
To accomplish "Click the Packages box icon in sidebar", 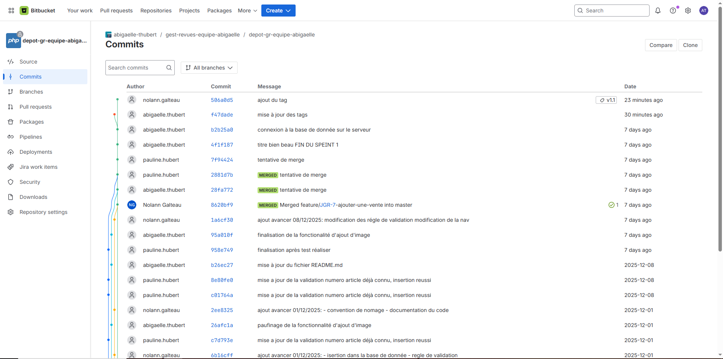I will [x=11, y=122].
